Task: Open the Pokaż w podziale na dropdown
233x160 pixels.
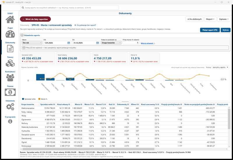Action: click(111, 43)
